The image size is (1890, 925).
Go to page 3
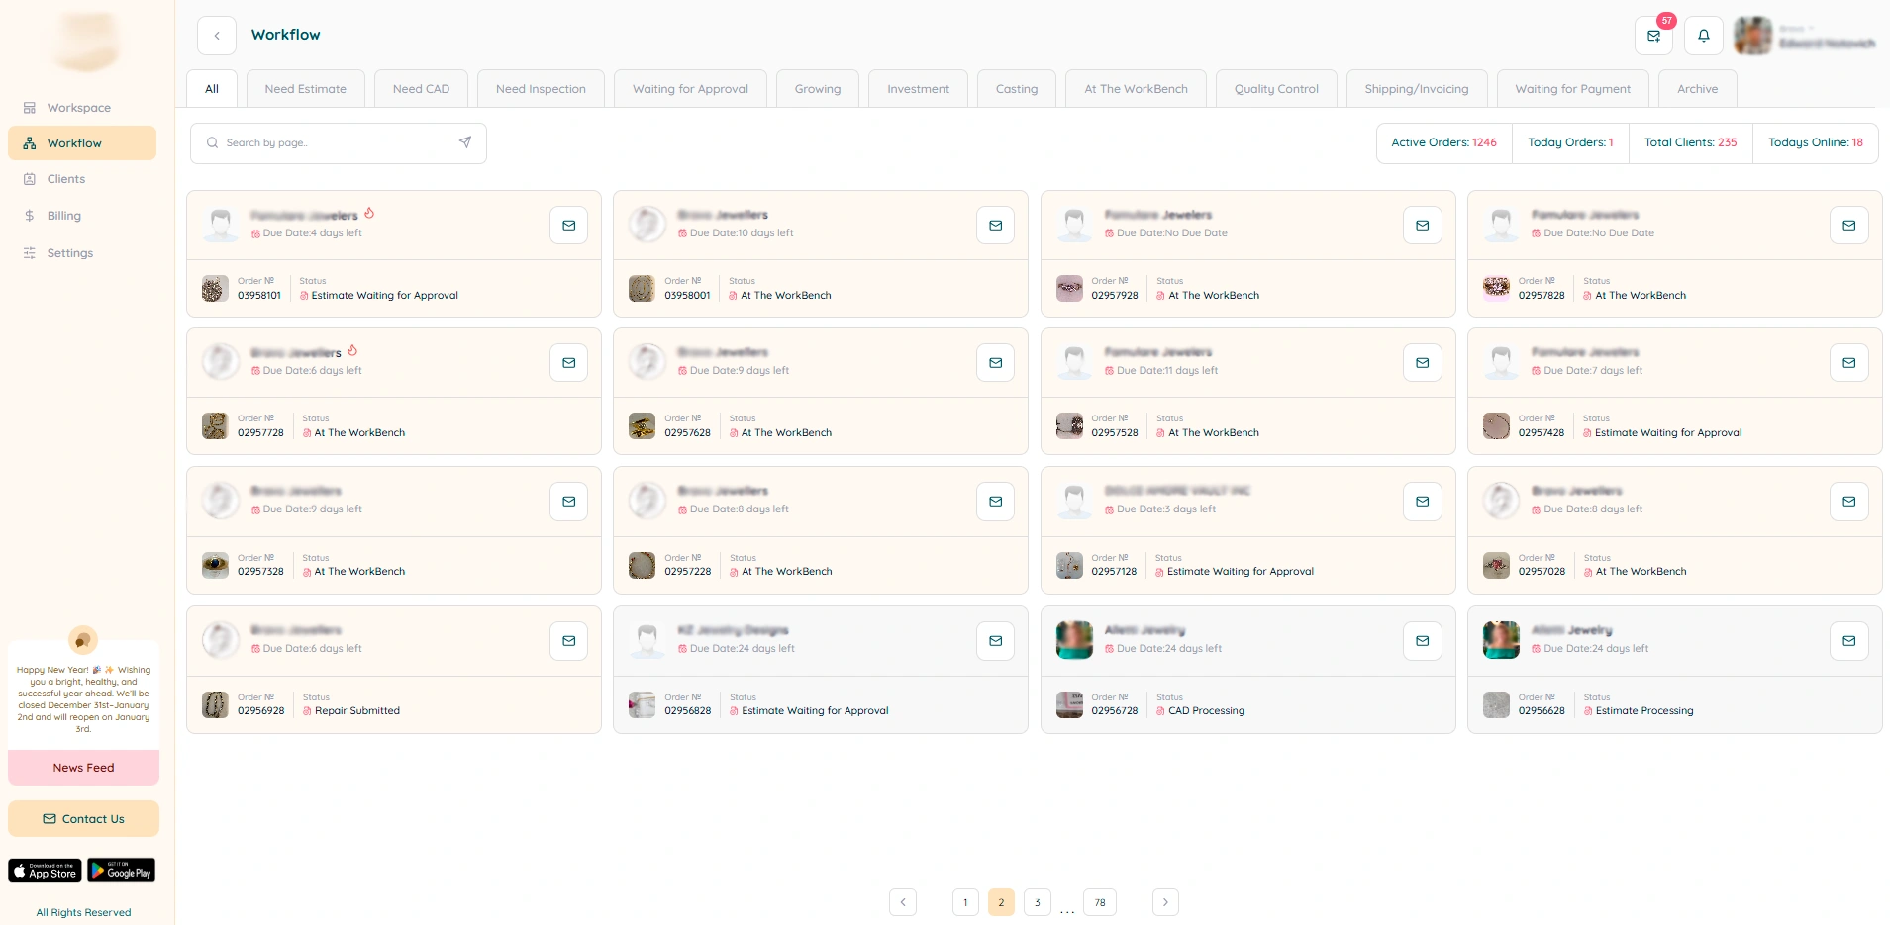pyautogui.click(x=1037, y=902)
